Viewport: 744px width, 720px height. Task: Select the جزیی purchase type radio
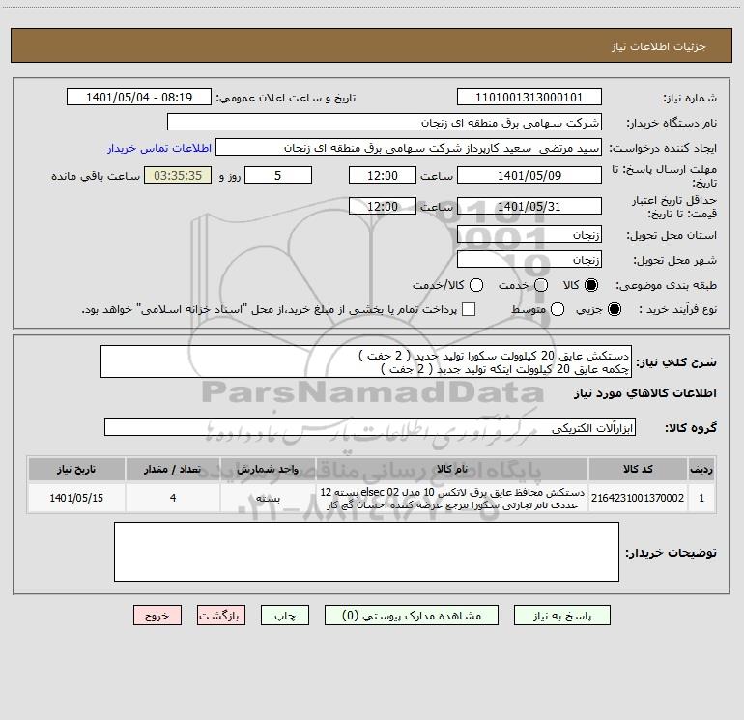click(615, 309)
